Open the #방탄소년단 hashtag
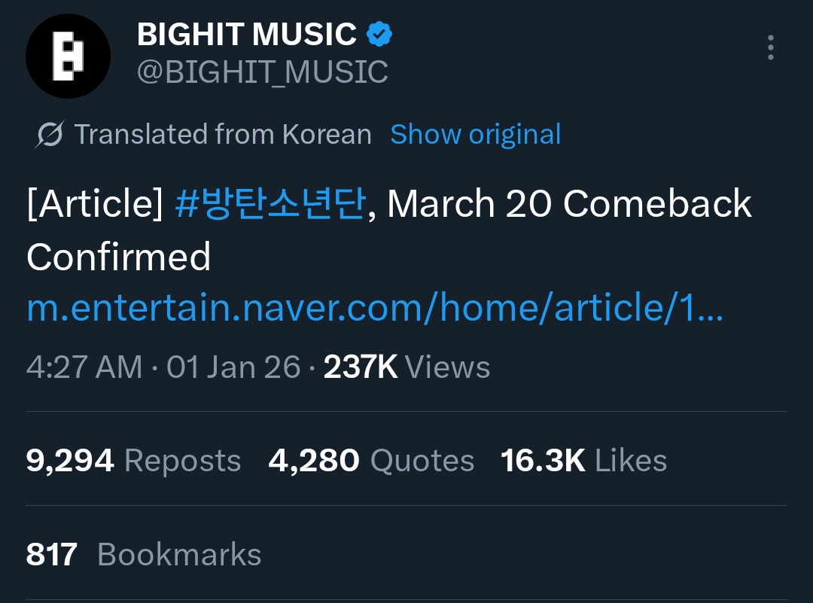Viewport: 813px width, 603px height. click(x=270, y=204)
